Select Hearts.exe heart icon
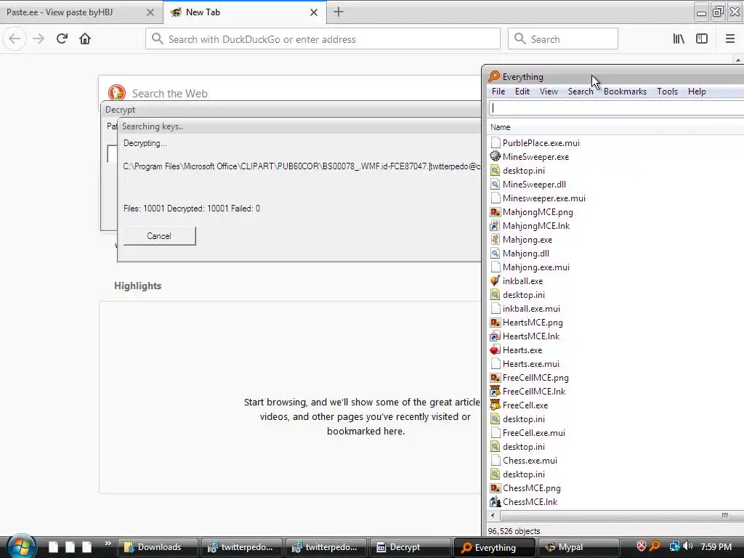This screenshot has width=744, height=558. pyautogui.click(x=496, y=350)
